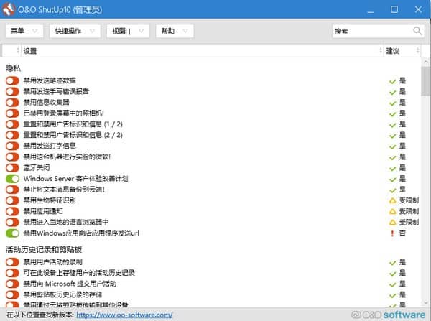This screenshot has width=431, height=321.
Task: Open the 视图 dropdown menu
Action: click(x=127, y=31)
